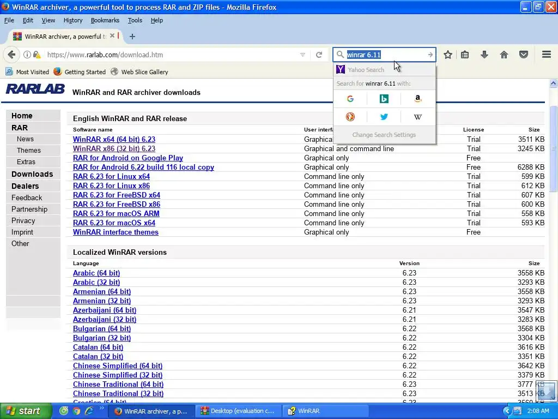The image size is (558, 419).
Task: Go to Firefox home page icon
Action: tap(504, 55)
